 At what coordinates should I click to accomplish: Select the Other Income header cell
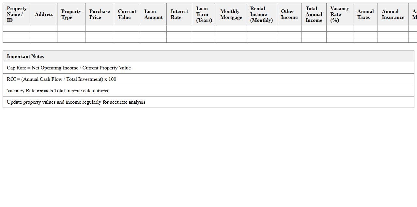[x=289, y=14]
